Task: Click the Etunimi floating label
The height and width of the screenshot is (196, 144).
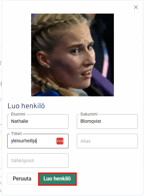Action: click(18, 114)
